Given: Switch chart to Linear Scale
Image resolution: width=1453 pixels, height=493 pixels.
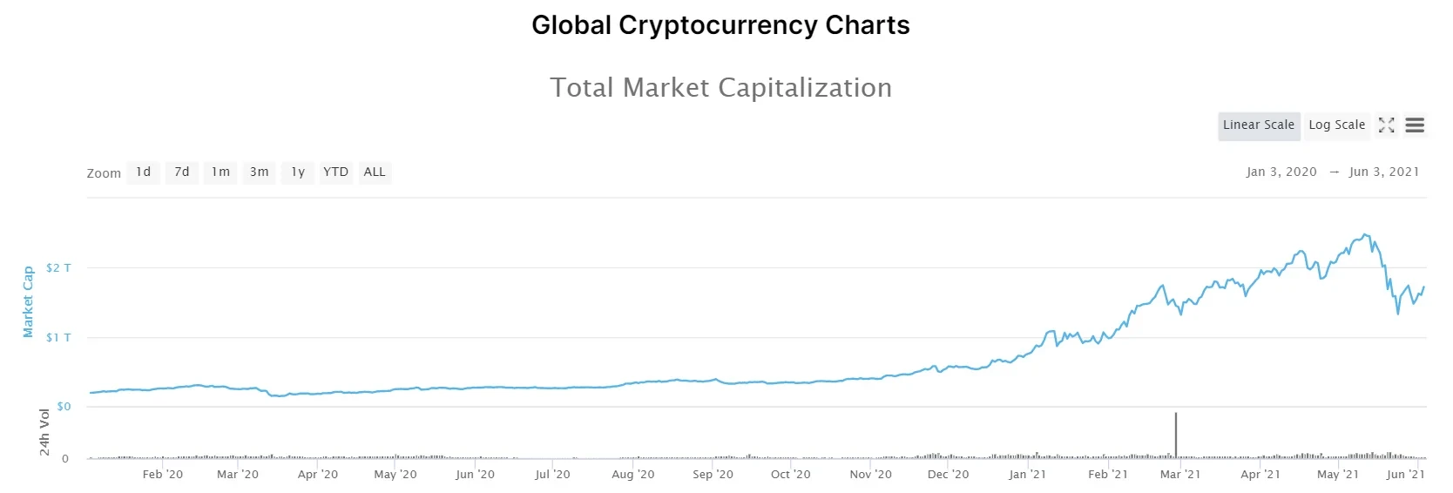Looking at the screenshot, I should (1258, 125).
